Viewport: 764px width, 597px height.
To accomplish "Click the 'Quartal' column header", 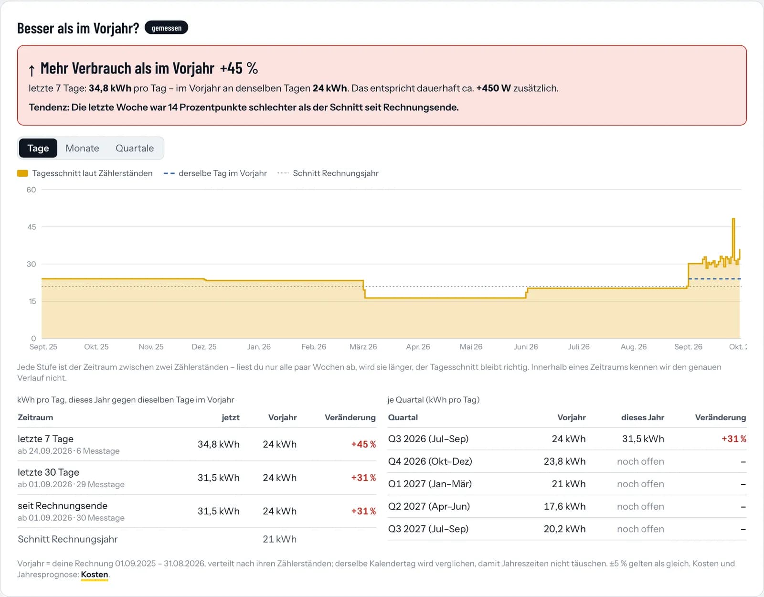I will tap(403, 417).
